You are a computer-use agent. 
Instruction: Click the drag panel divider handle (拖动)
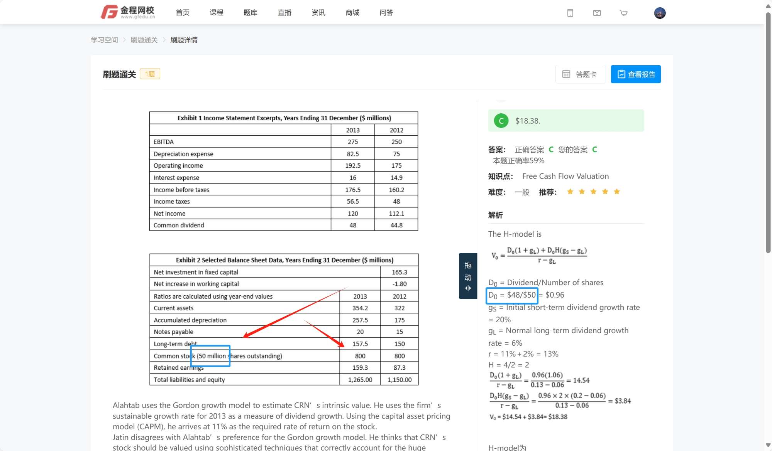tap(468, 276)
